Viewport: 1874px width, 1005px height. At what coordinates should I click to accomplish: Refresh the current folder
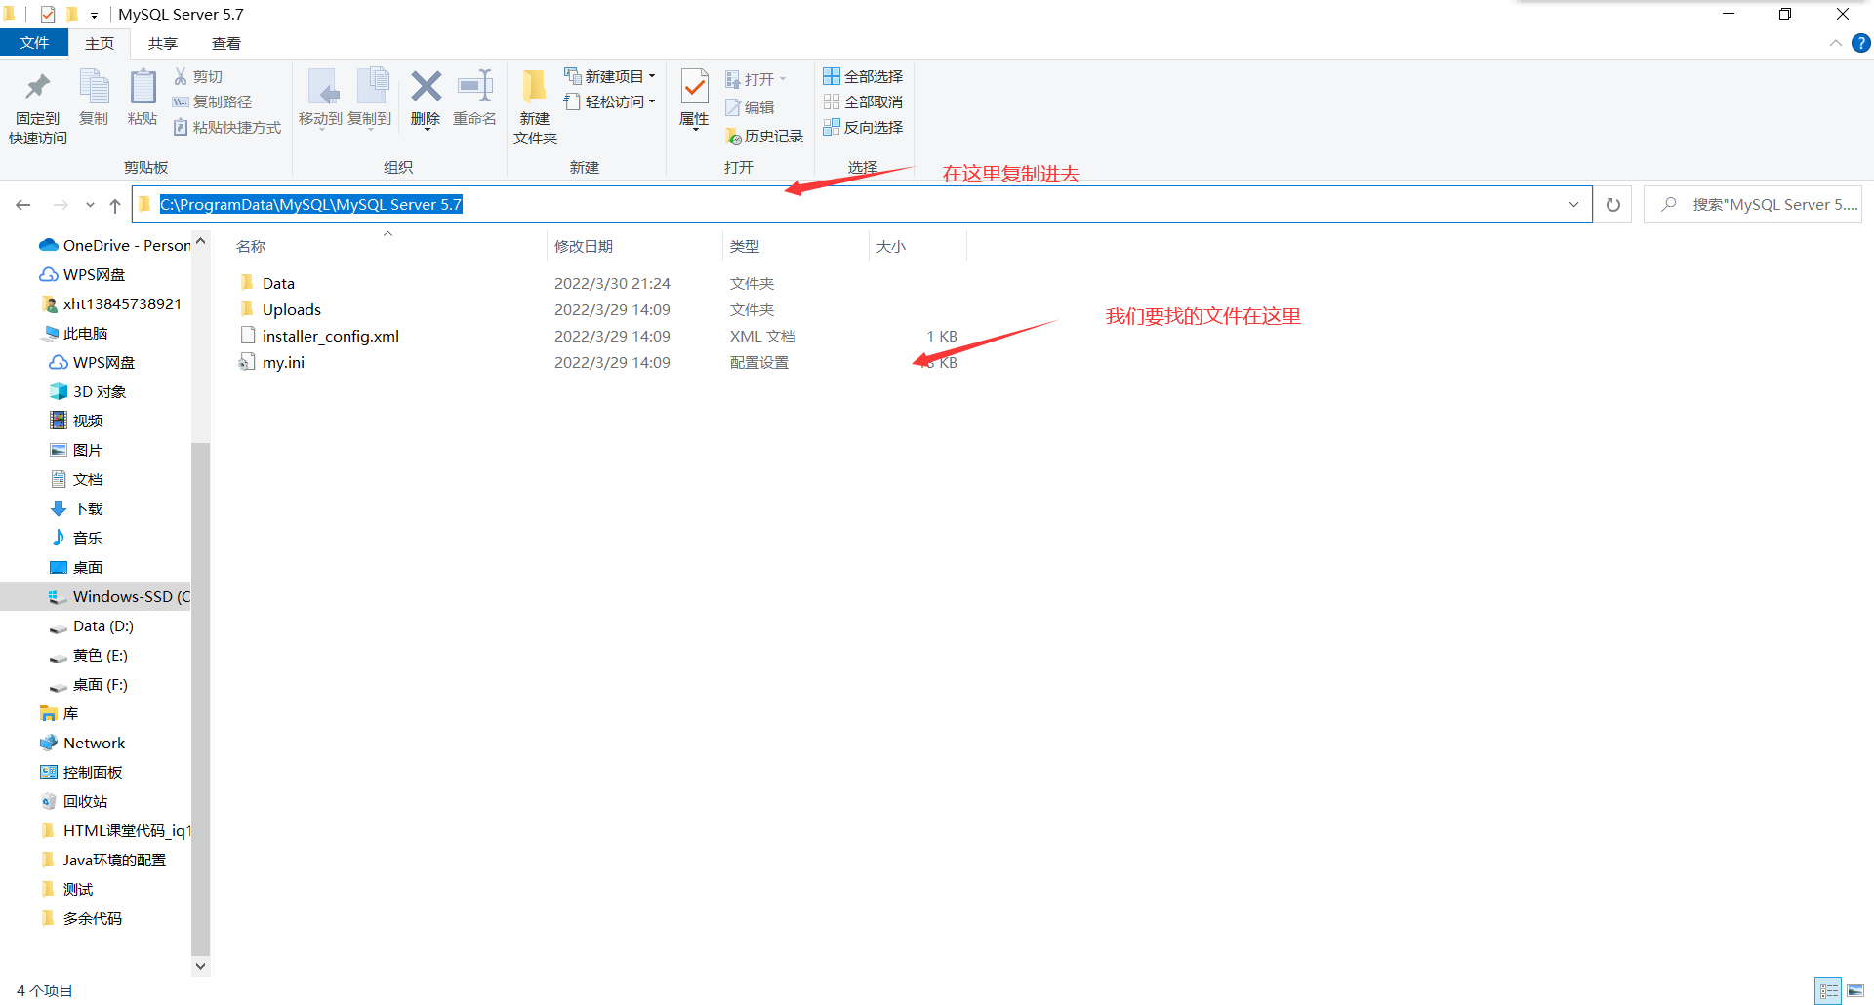pos(1613,204)
